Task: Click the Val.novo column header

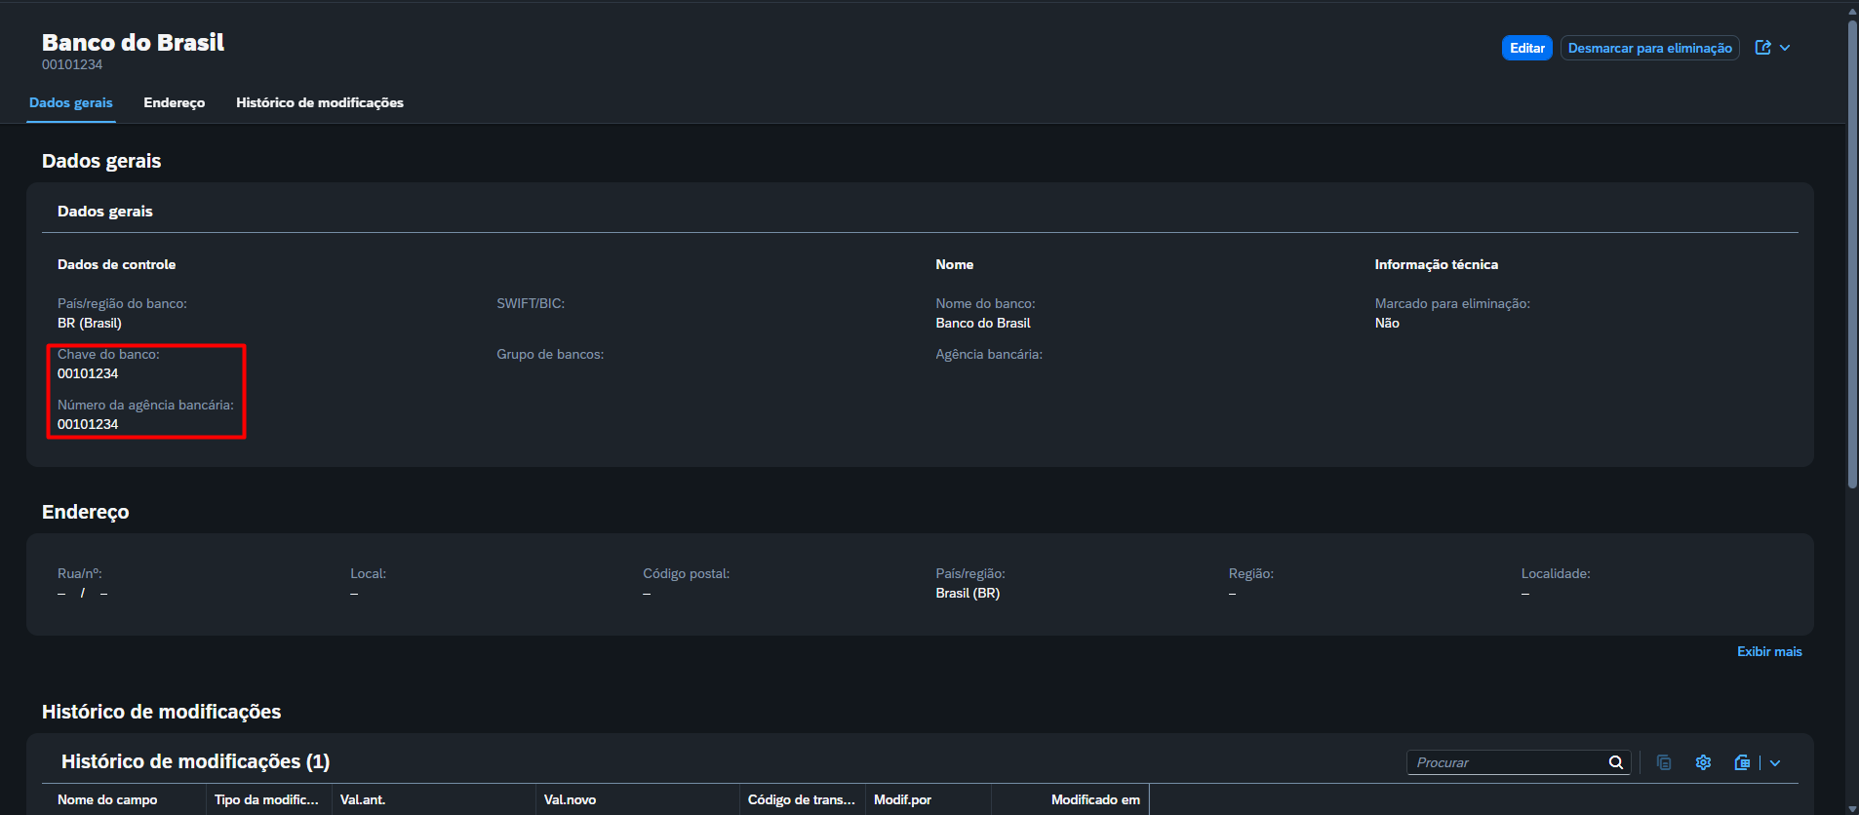Action: pos(638,799)
